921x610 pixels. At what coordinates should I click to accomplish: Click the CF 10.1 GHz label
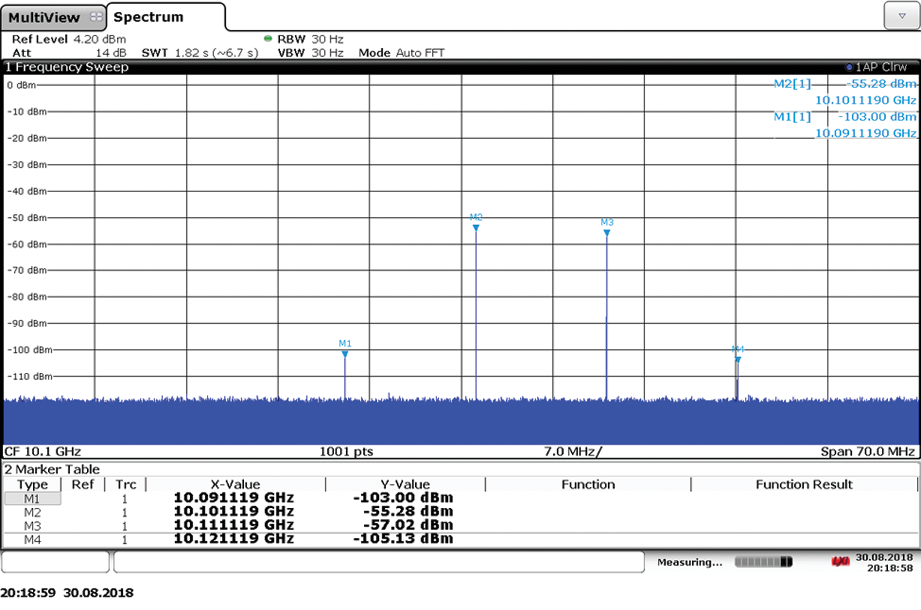(x=43, y=452)
